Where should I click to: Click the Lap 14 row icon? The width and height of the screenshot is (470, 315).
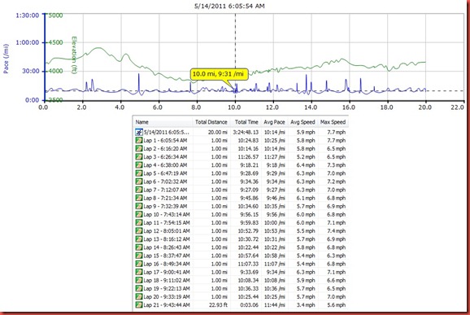[139, 247]
